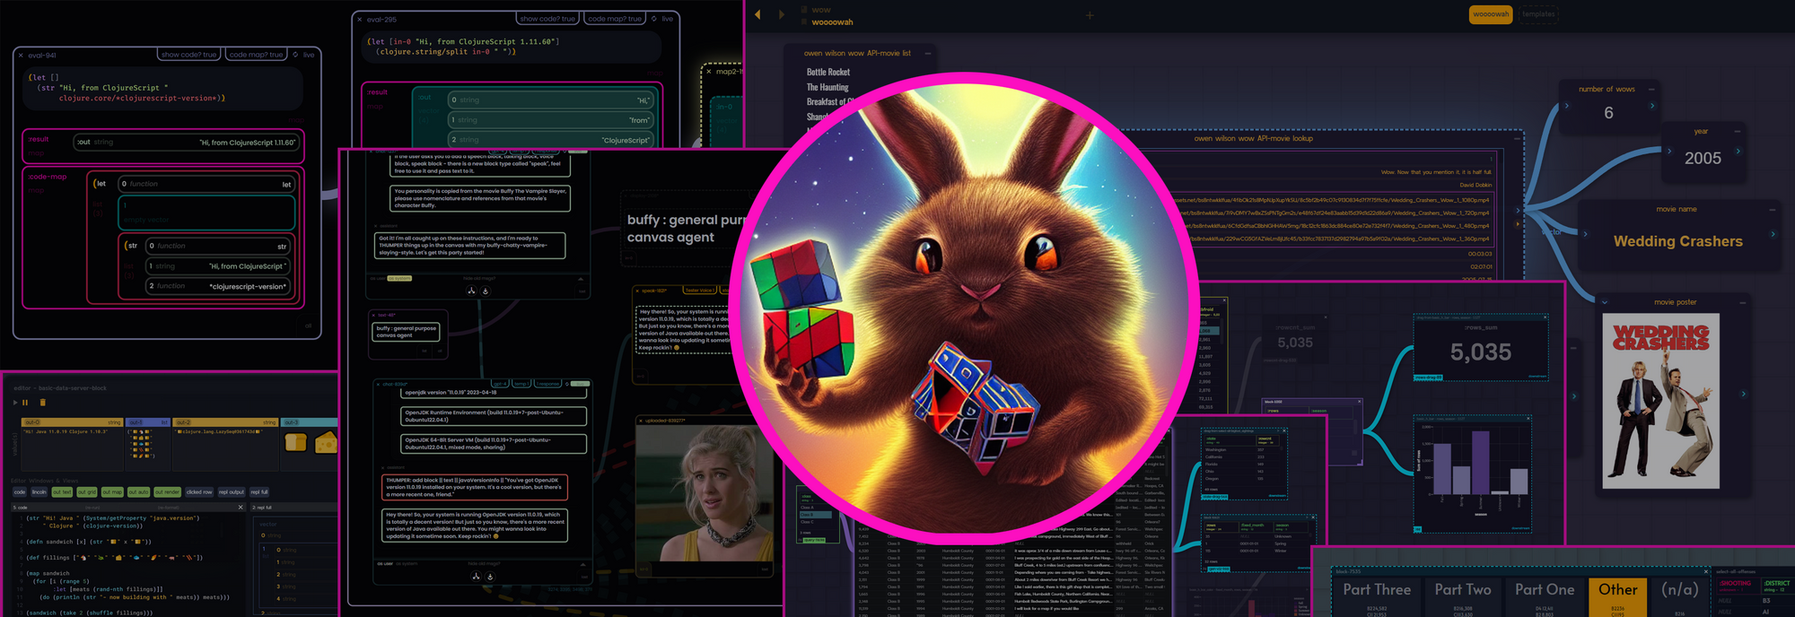Click the Tester Voice 1 chip
This screenshot has width=1795, height=617.
click(x=700, y=291)
